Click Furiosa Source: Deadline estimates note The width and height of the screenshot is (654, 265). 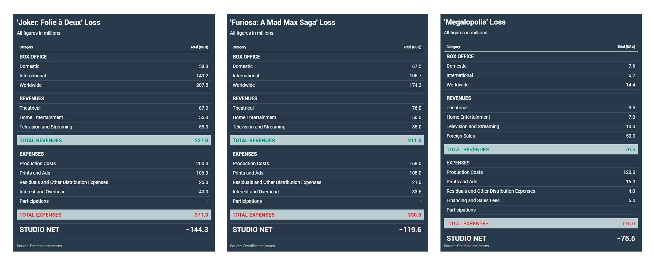pos(253,246)
